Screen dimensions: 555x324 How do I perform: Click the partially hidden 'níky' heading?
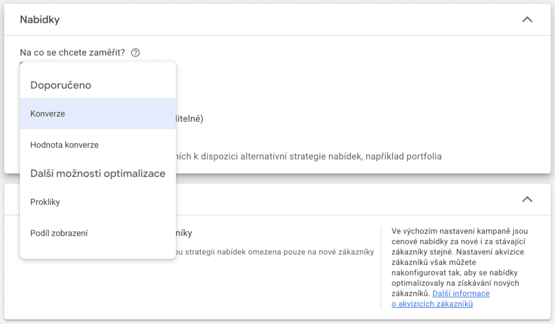point(184,233)
